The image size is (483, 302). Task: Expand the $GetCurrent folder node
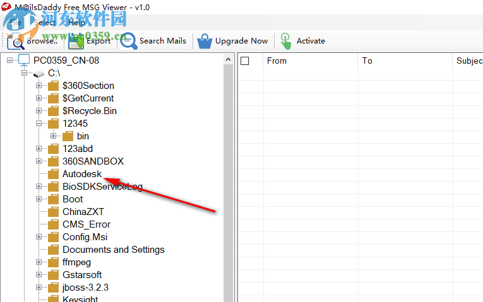pyautogui.click(x=39, y=98)
